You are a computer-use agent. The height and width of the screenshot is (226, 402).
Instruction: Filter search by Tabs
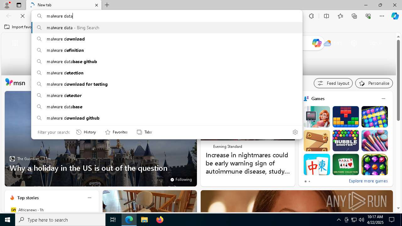click(144, 132)
